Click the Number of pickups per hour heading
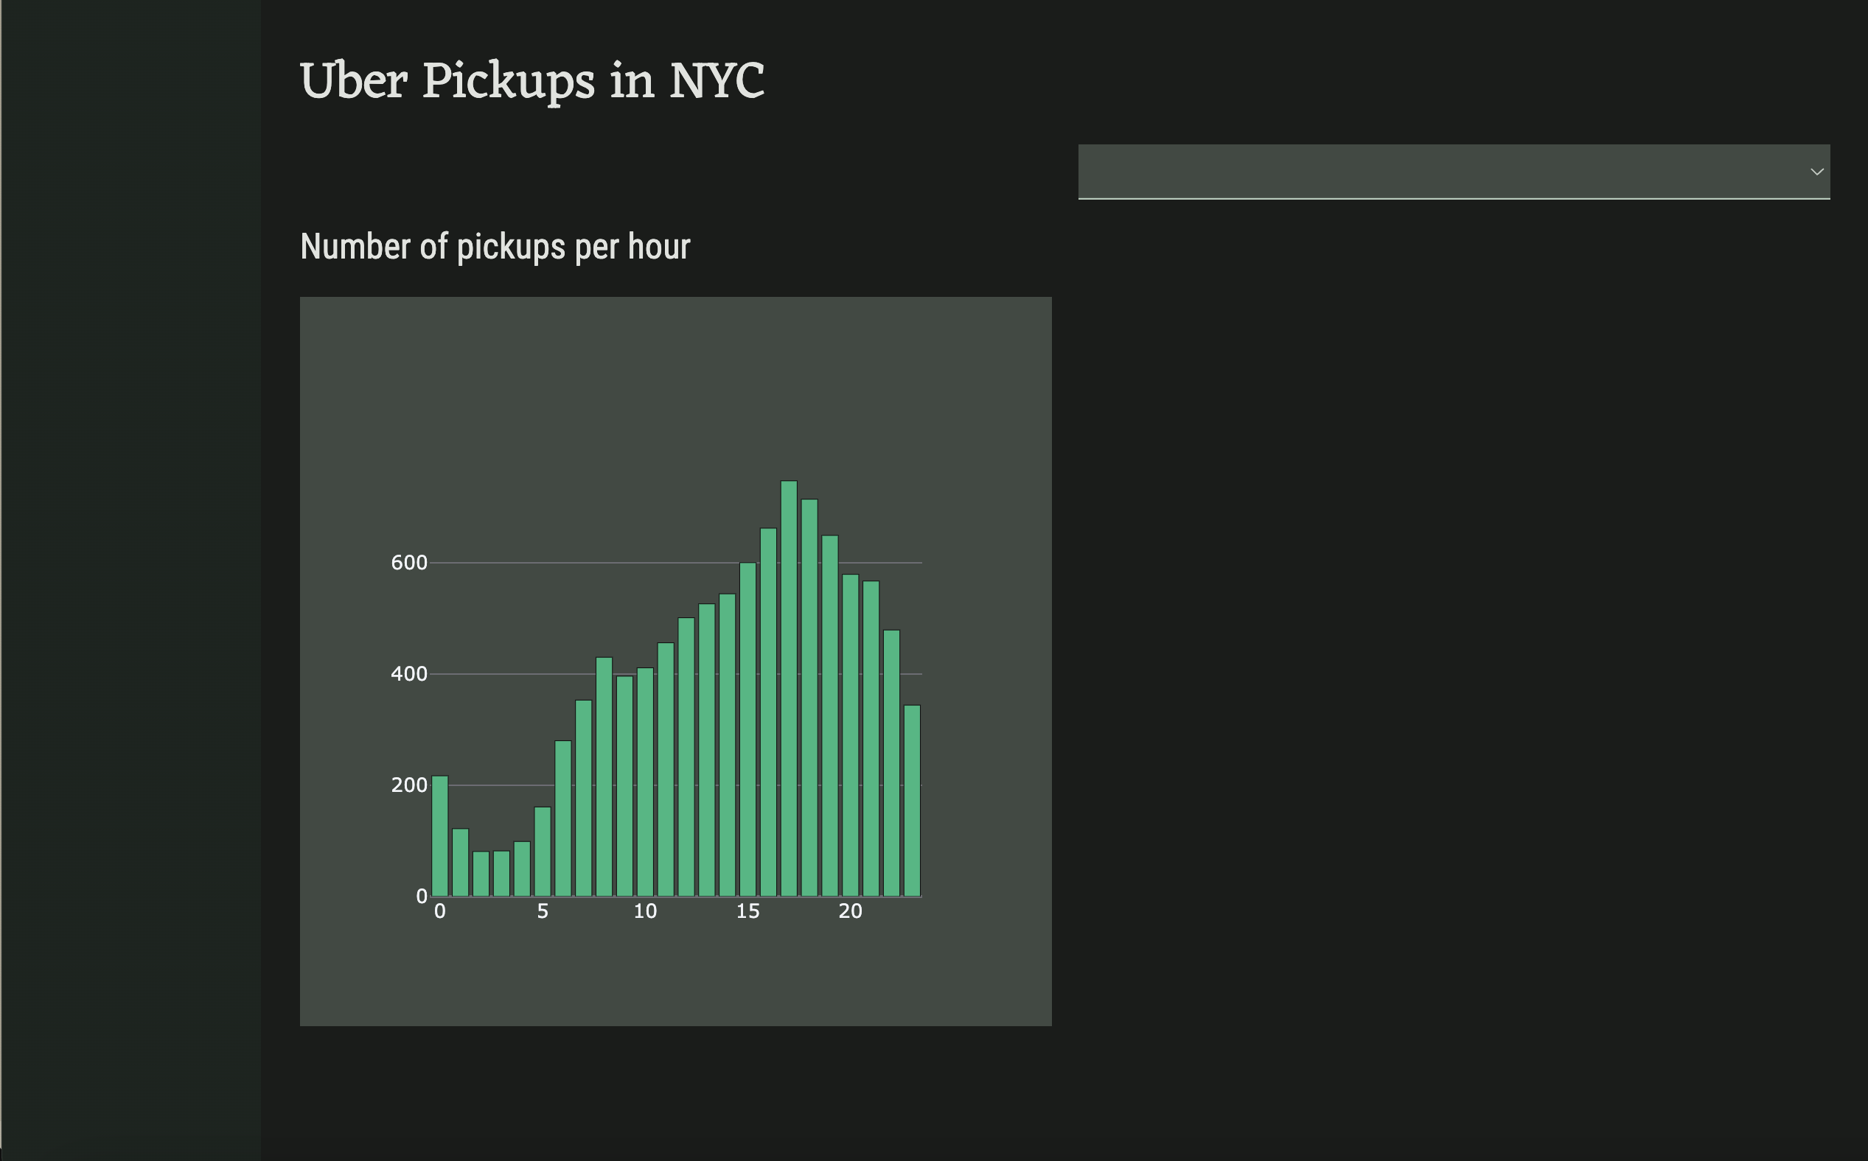This screenshot has width=1868, height=1161. click(495, 247)
